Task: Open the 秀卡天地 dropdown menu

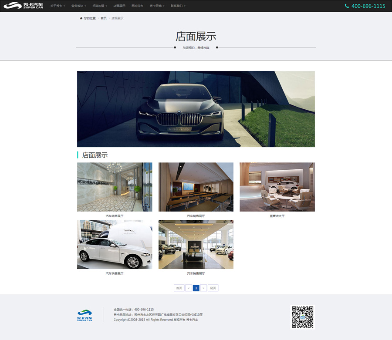Action: coord(157,6)
